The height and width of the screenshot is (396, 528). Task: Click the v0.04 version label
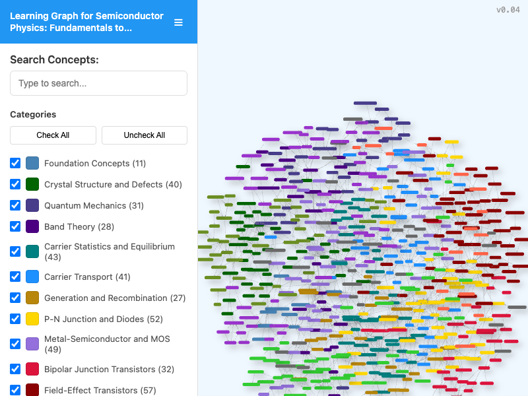click(x=508, y=10)
